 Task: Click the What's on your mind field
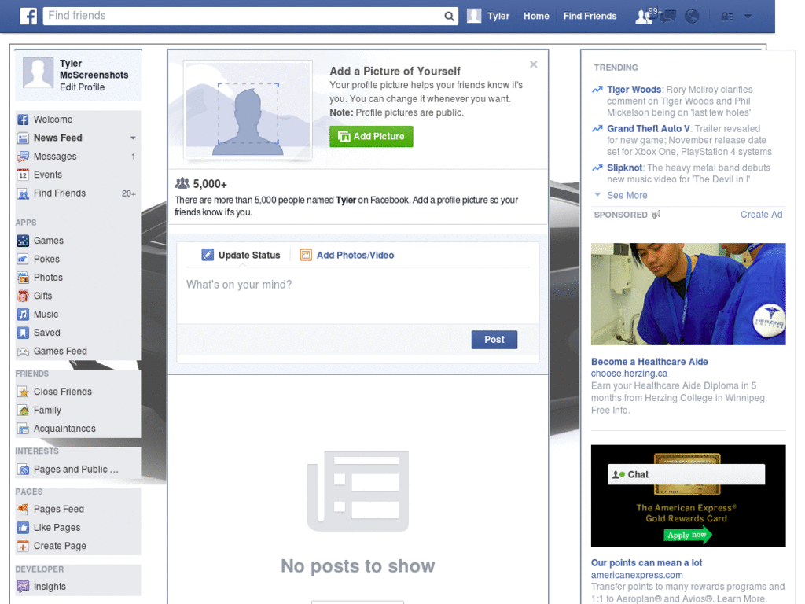pyautogui.click(x=358, y=296)
